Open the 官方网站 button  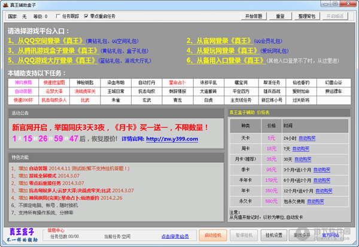(x=330, y=235)
